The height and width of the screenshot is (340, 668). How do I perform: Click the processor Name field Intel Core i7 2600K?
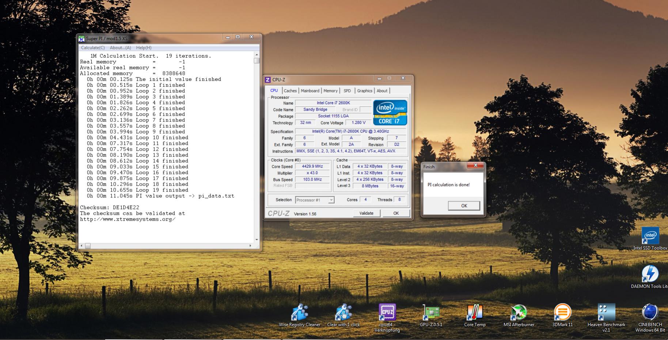333,103
